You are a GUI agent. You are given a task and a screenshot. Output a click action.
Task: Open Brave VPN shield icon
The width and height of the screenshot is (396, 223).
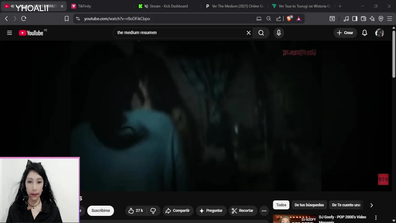tap(381, 19)
